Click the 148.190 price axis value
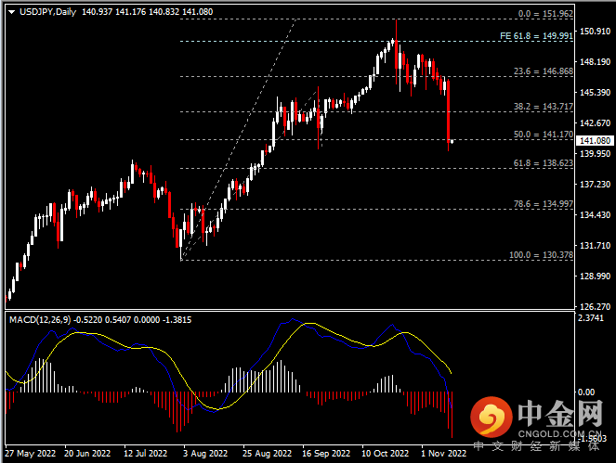 (x=596, y=61)
